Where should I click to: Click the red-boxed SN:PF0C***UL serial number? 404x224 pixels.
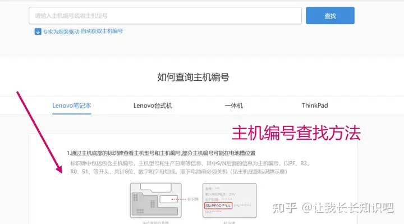tap(218, 205)
